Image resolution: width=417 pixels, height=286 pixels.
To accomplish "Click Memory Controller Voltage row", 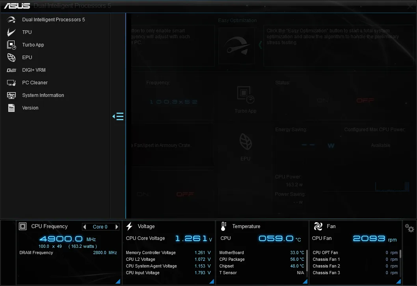I will tap(168, 253).
